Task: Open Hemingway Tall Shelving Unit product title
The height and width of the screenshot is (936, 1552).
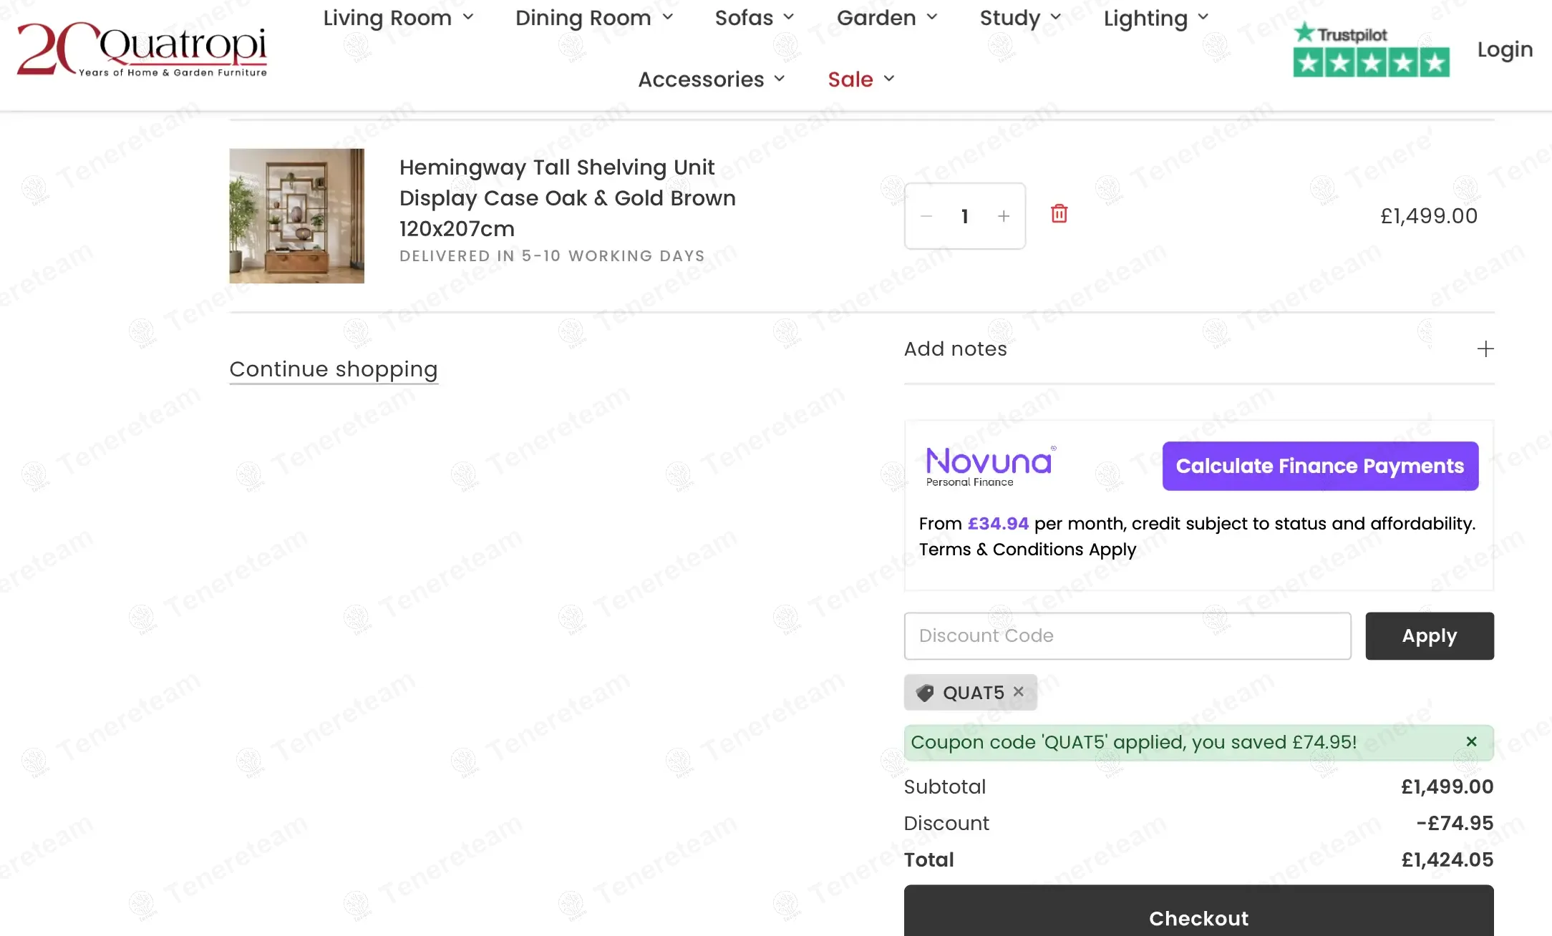Action: [x=567, y=198]
